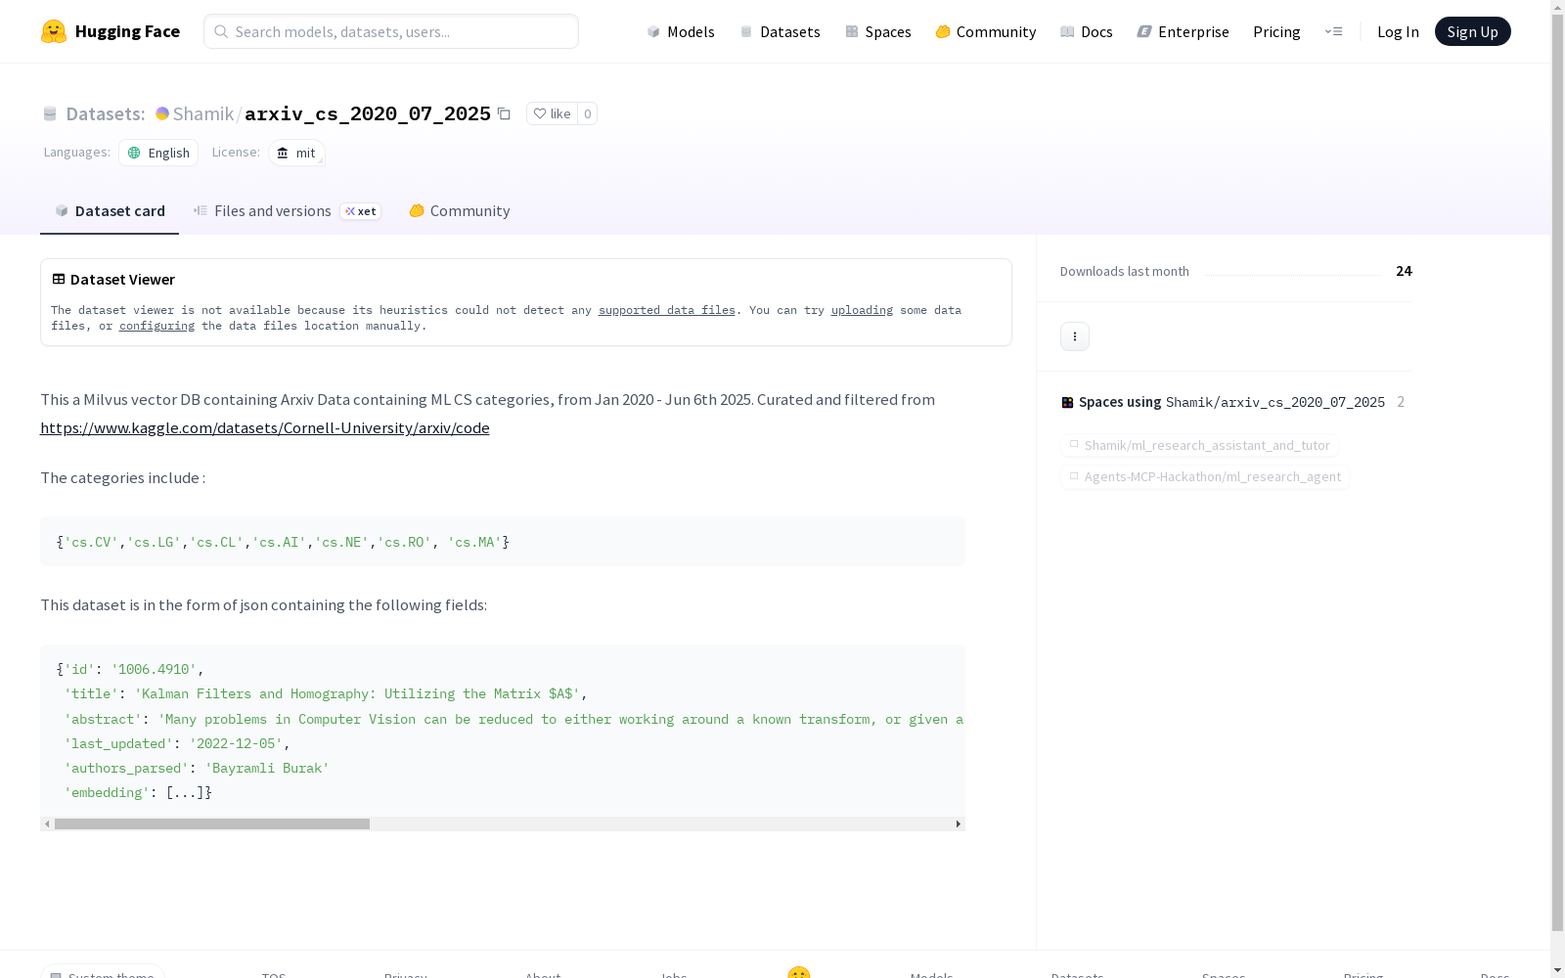Click the arxiv_cs_2020_07_2025 dataset title
The height and width of the screenshot is (978, 1565).
pyautogui.click(x=368, y=113)
